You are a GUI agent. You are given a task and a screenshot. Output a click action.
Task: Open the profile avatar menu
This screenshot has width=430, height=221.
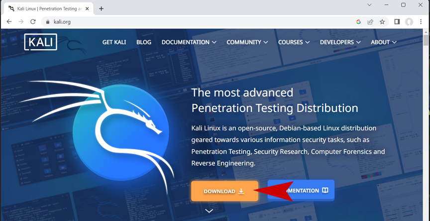click(x=409, y=22)
